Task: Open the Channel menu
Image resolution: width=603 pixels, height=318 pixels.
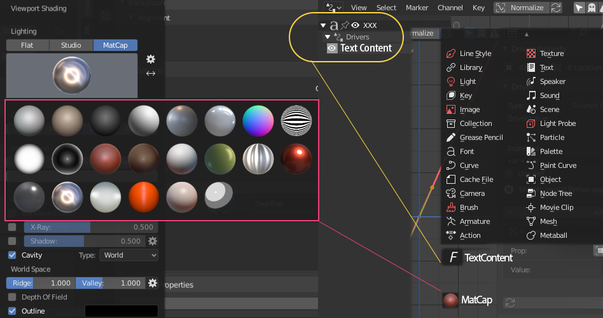Action: 450,8
